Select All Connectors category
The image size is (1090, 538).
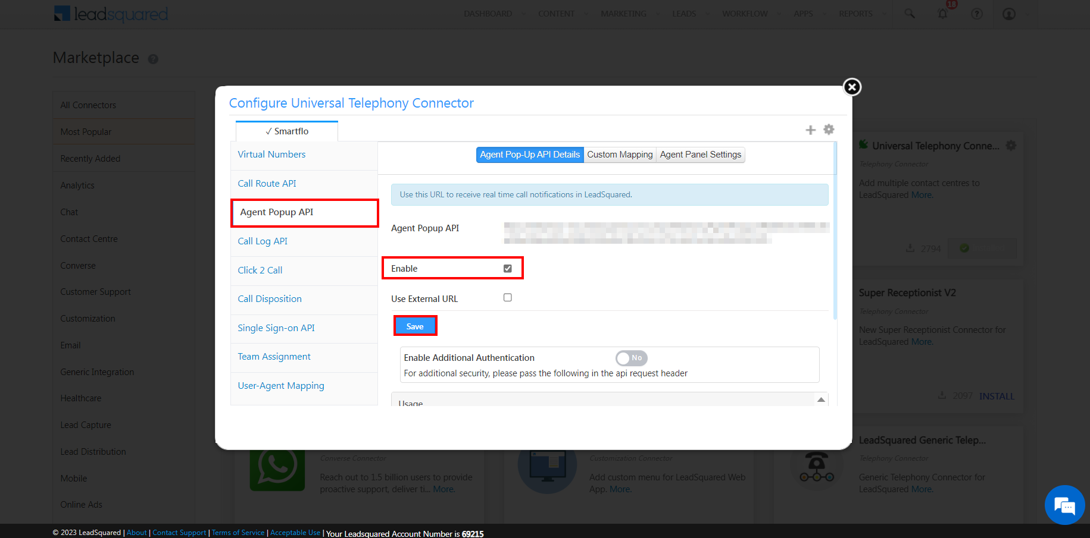(x=124, y=105)
